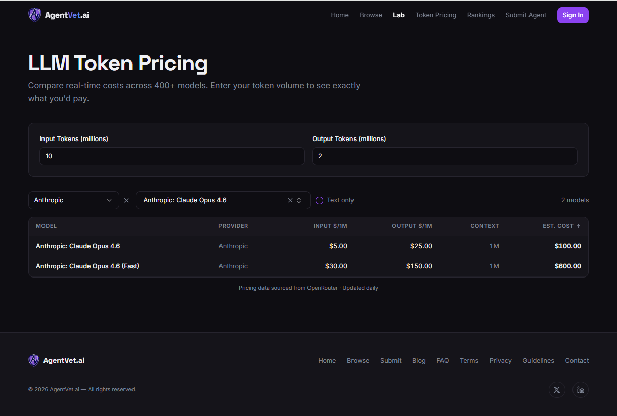Click the 2 models count label
The image size is (617, 416).
575,200
